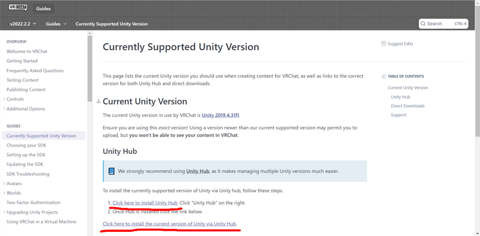Open Getting Started page
This screenshot has height=236, width=480.
click(x=22, y=61)
